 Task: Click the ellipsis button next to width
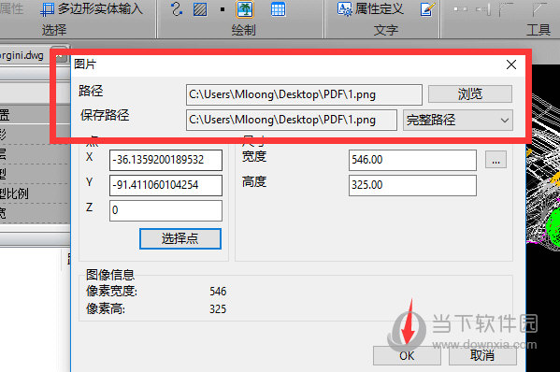coord(495,160)
